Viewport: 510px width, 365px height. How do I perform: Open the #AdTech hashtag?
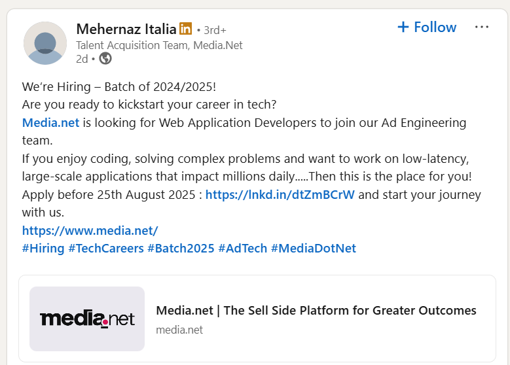click(243, 249)
